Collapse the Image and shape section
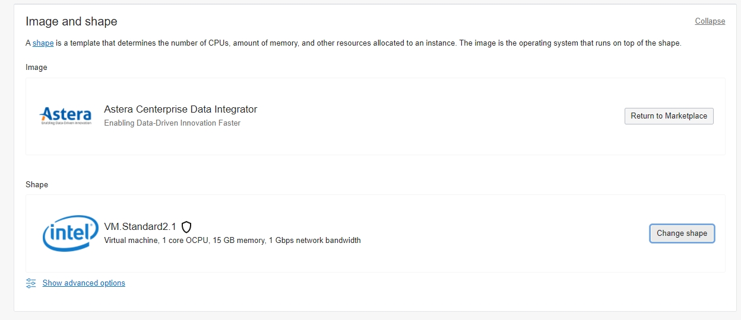The image size is (741, 320). [x=710, y=21]
